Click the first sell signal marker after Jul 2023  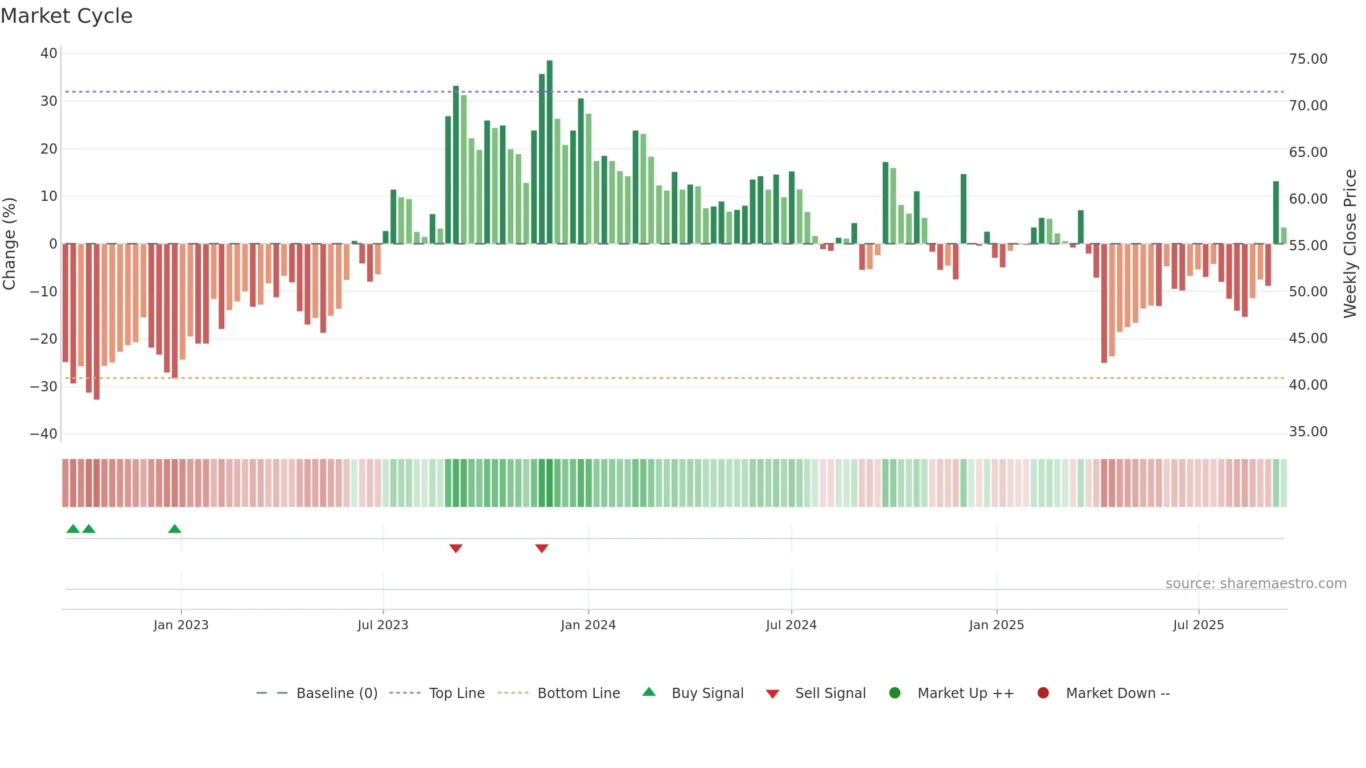click(x=456, y=548)
